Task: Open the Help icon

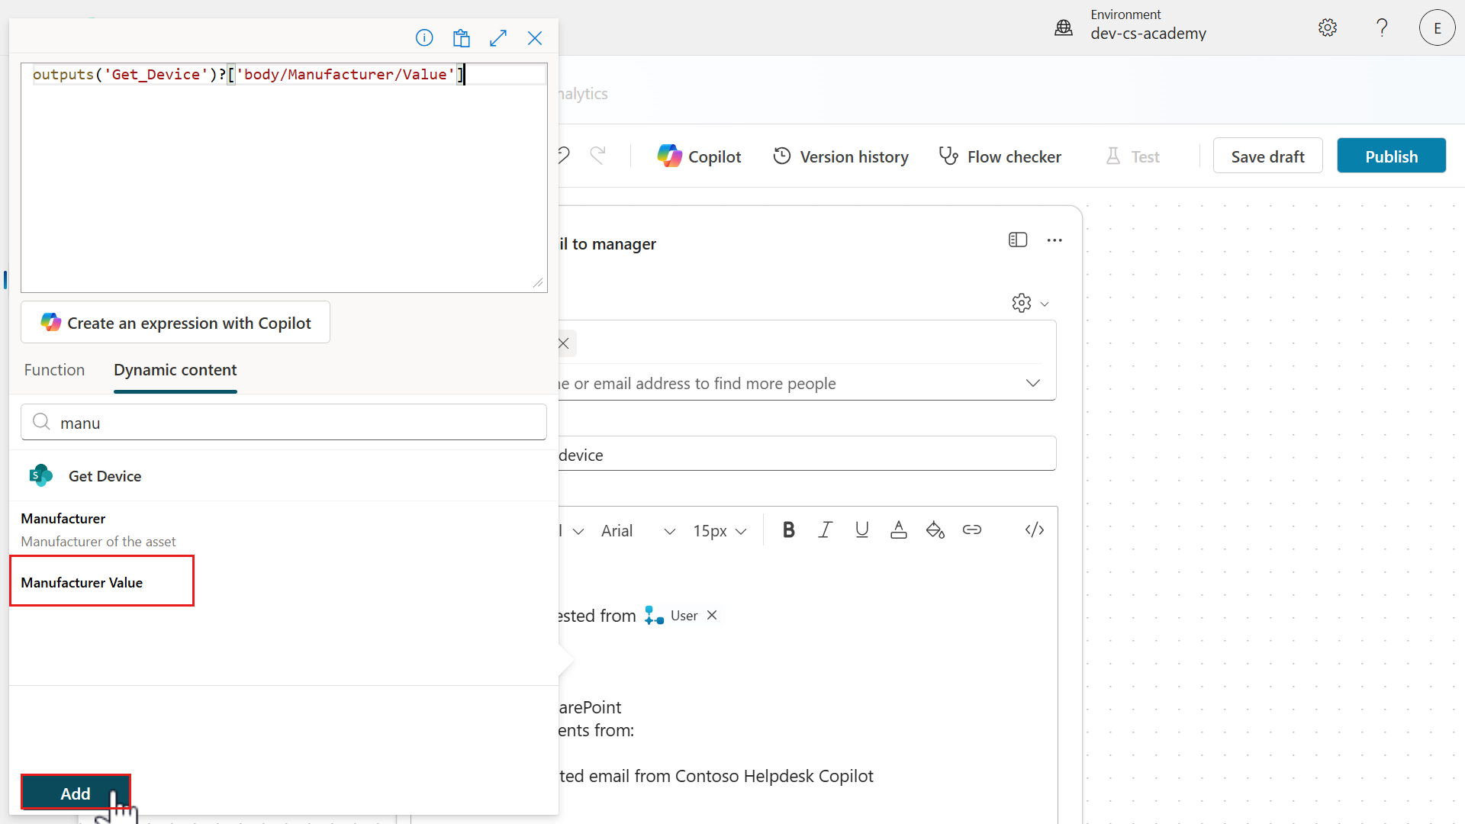Action: point(1381,27)
